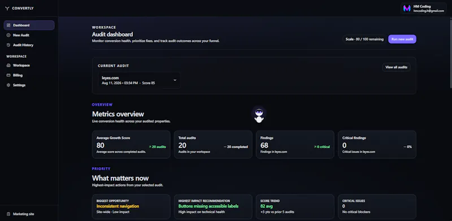Click the Billing card icon
Screen dimensions: 452x221
click(x=8, y=75)
